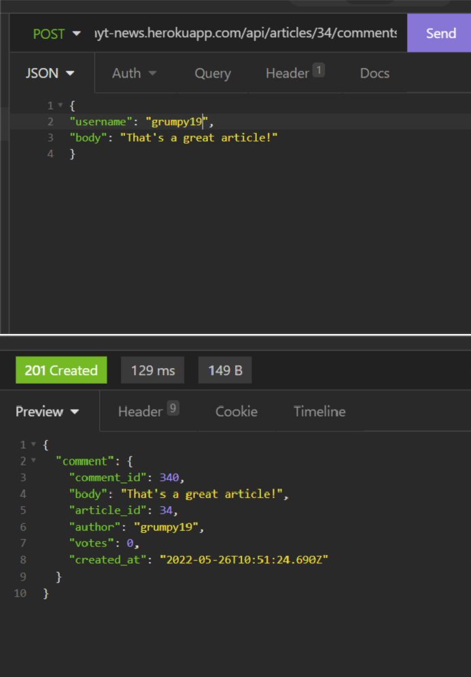This screenshot has height=677, width=471.
Task: Select the votes value 0
Action: tap(130, 543)
